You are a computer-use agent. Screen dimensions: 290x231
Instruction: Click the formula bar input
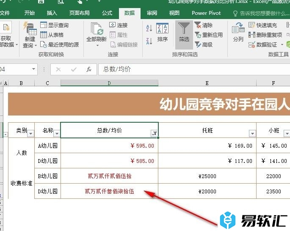click(x=194, y=69)
